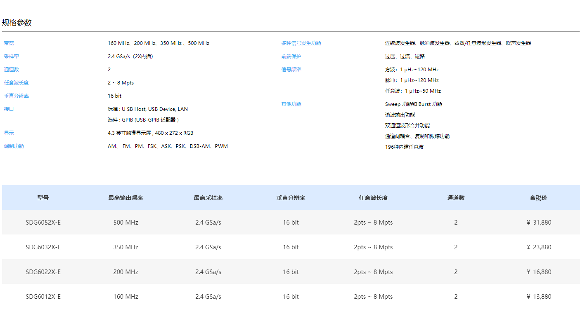Click the 选件 : GPIB (USB-GPIB 适配器) line
Screen dimensions: 580x314
coord(143,120)
